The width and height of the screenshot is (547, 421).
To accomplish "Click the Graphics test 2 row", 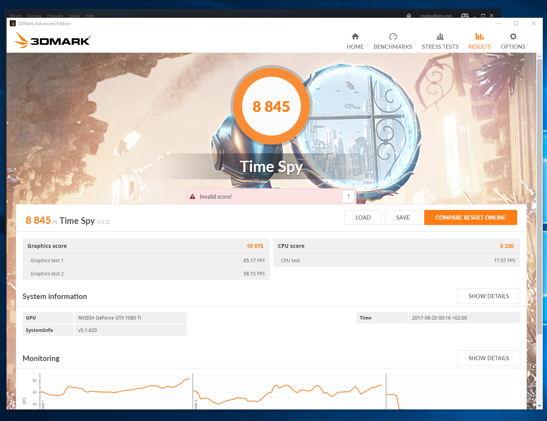I will 146,273.
